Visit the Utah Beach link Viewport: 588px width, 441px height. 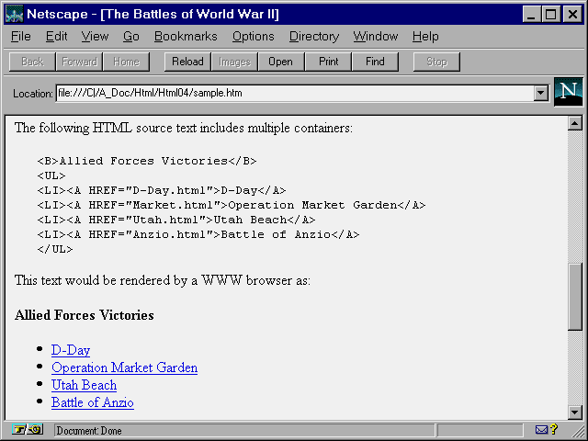click(84, 385)
